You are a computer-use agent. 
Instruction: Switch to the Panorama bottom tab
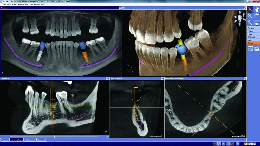(x=5, y=140)
